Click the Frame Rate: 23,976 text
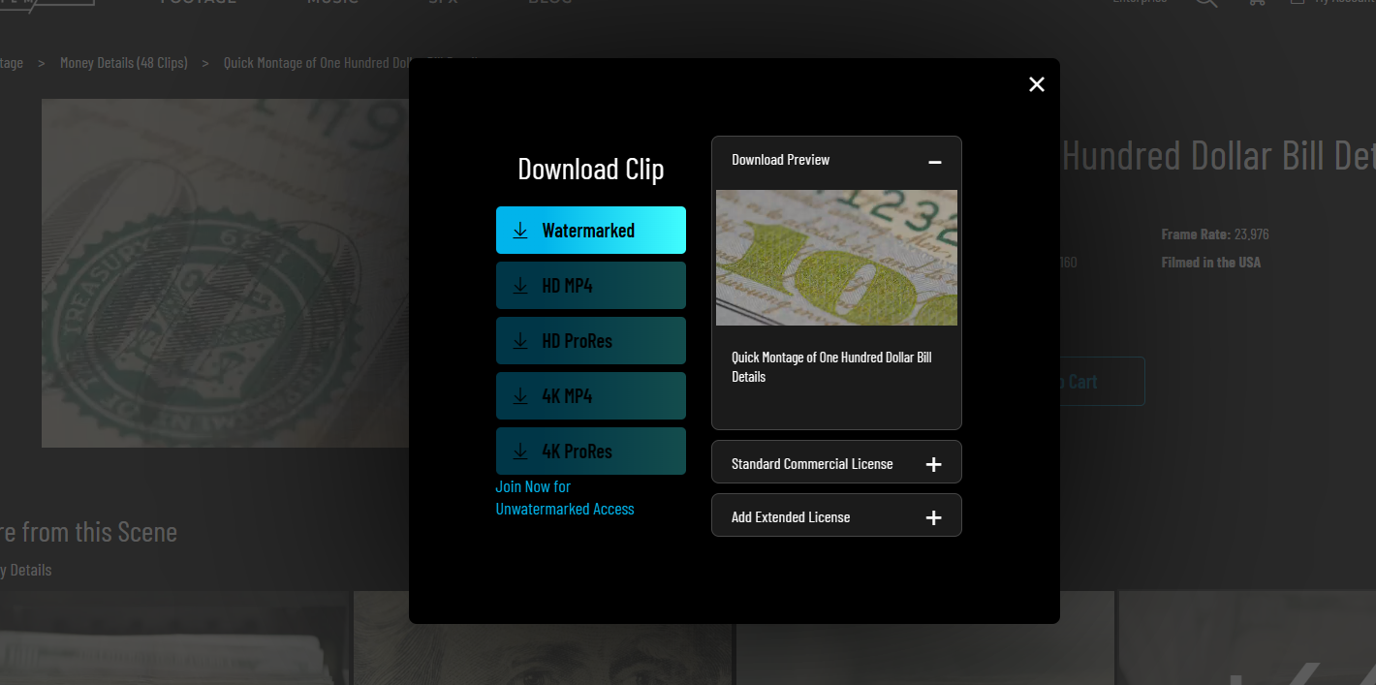This screenshot has width=1376, height=685. click(1215, 234)
